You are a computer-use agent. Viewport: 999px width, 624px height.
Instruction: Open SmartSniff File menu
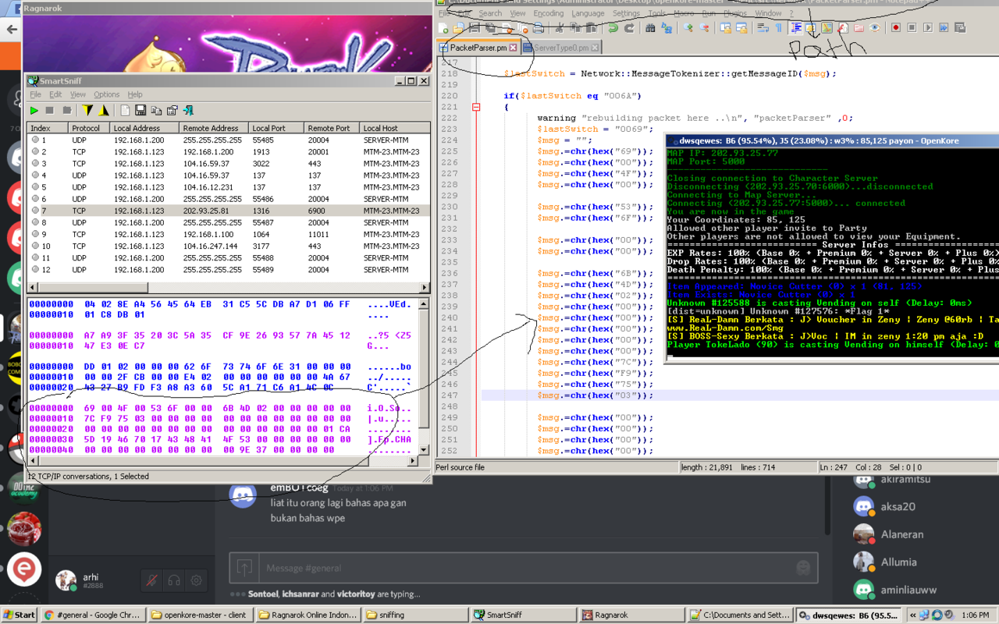click(x=36, y=94)
